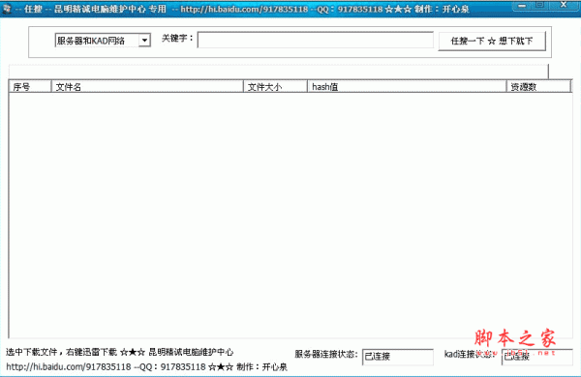Sort by the hash值 column header
This screenshot has height=377, width=581.
tap(407, 87)
